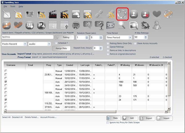
Task: Open the Tools menu
Action: click(13, 6)
